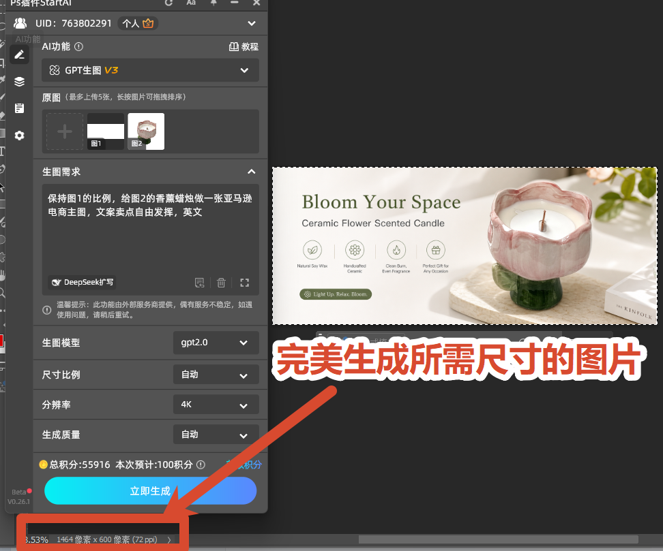Open the 分辨率 4K dropdown
This screenshot has width=663, height=551.
(x=216, y=405)
